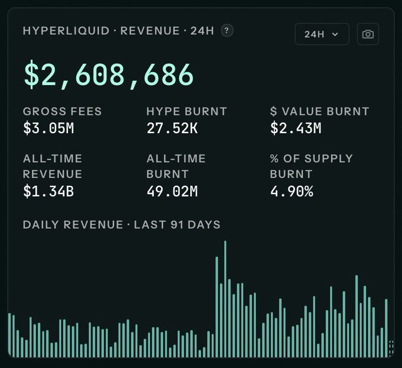Click the question mark help icon
Viewport: 402px width, 368px height.
227,31
